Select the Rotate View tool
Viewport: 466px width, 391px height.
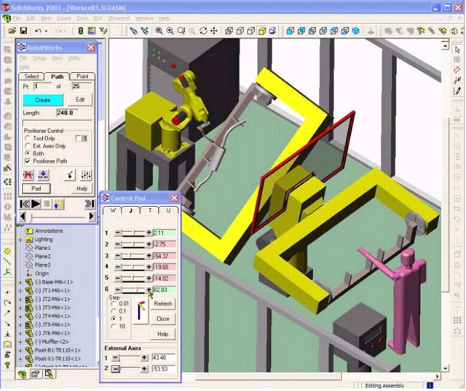coord(203,31)
